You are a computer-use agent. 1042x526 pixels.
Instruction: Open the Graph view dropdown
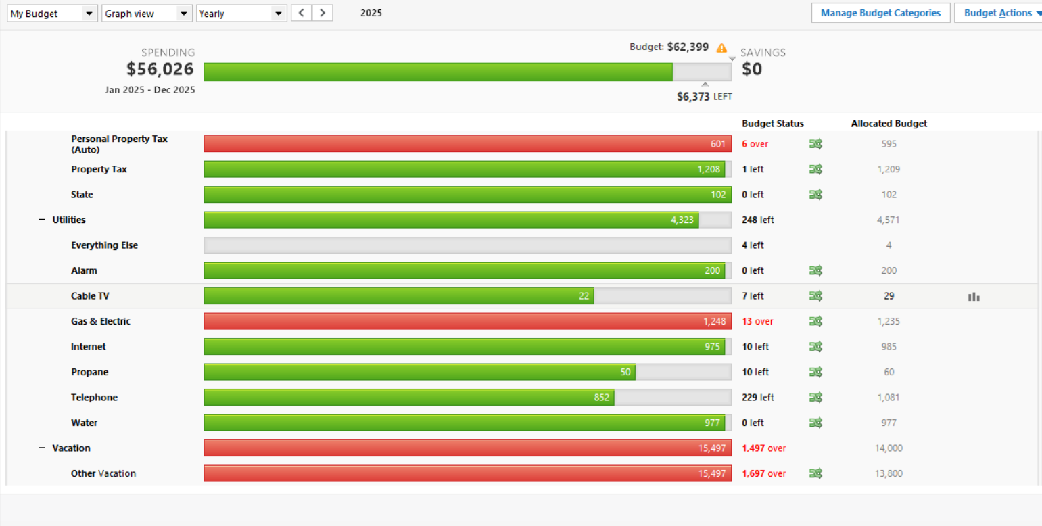pos(147,14)
